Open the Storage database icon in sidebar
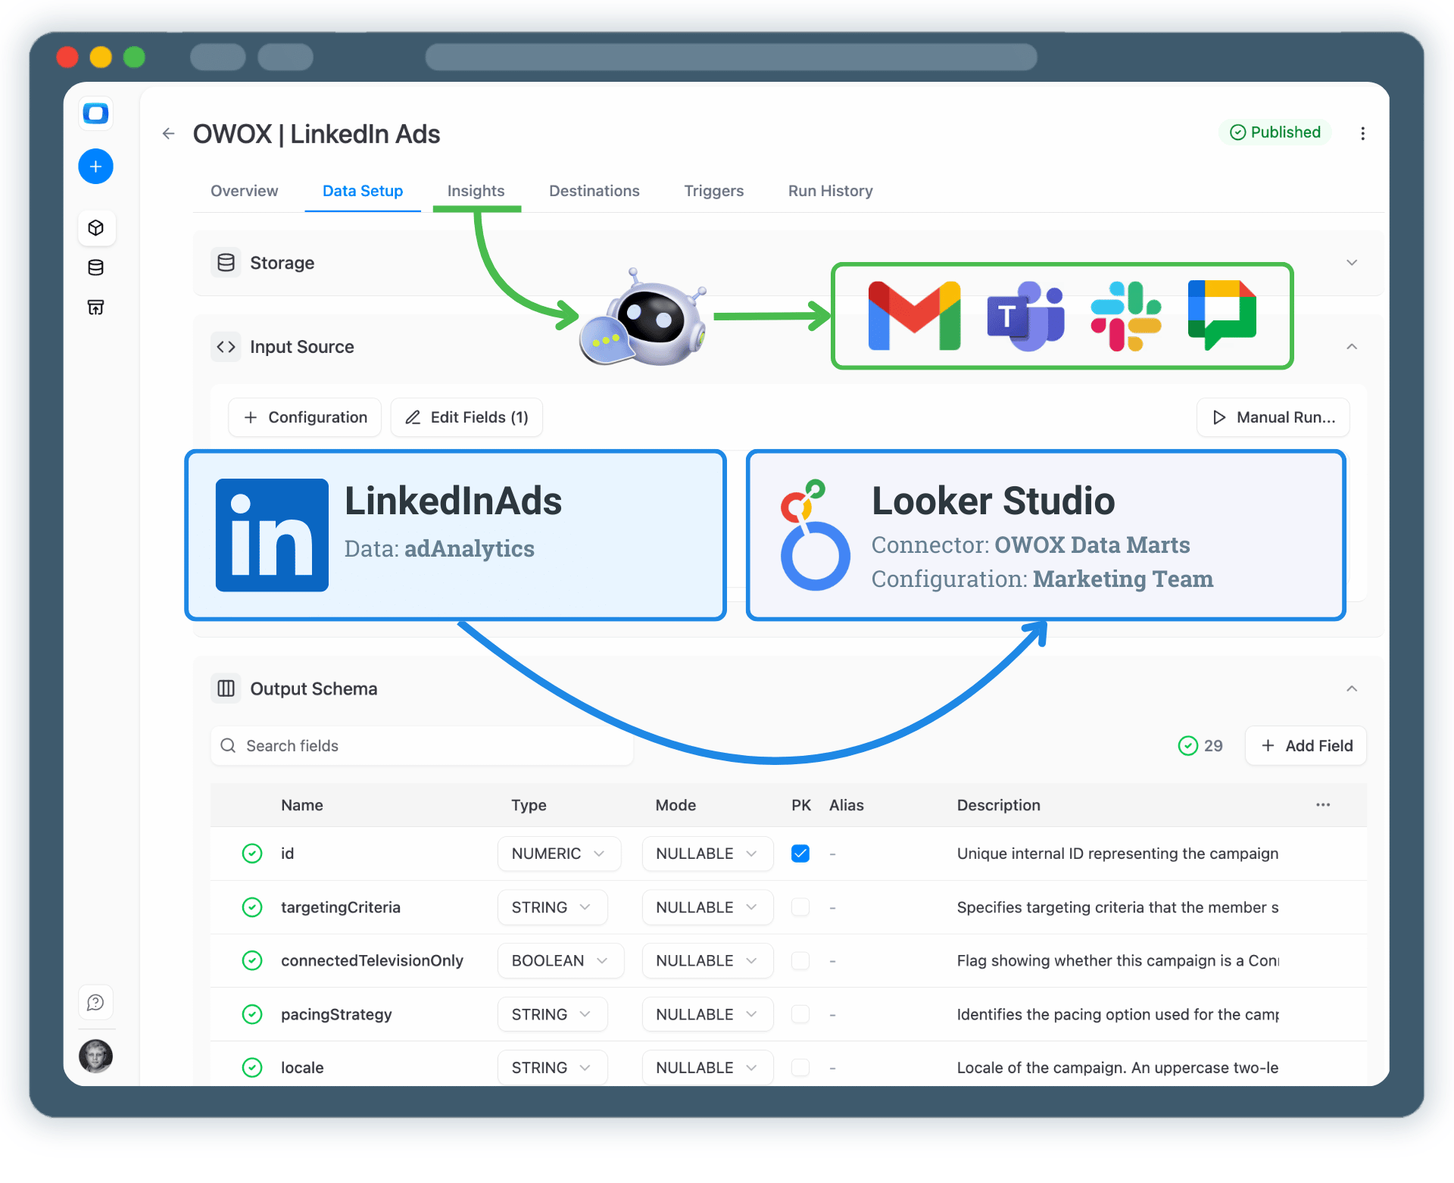The width and height of the screenshot is (1454, 1183). [95, 267]
